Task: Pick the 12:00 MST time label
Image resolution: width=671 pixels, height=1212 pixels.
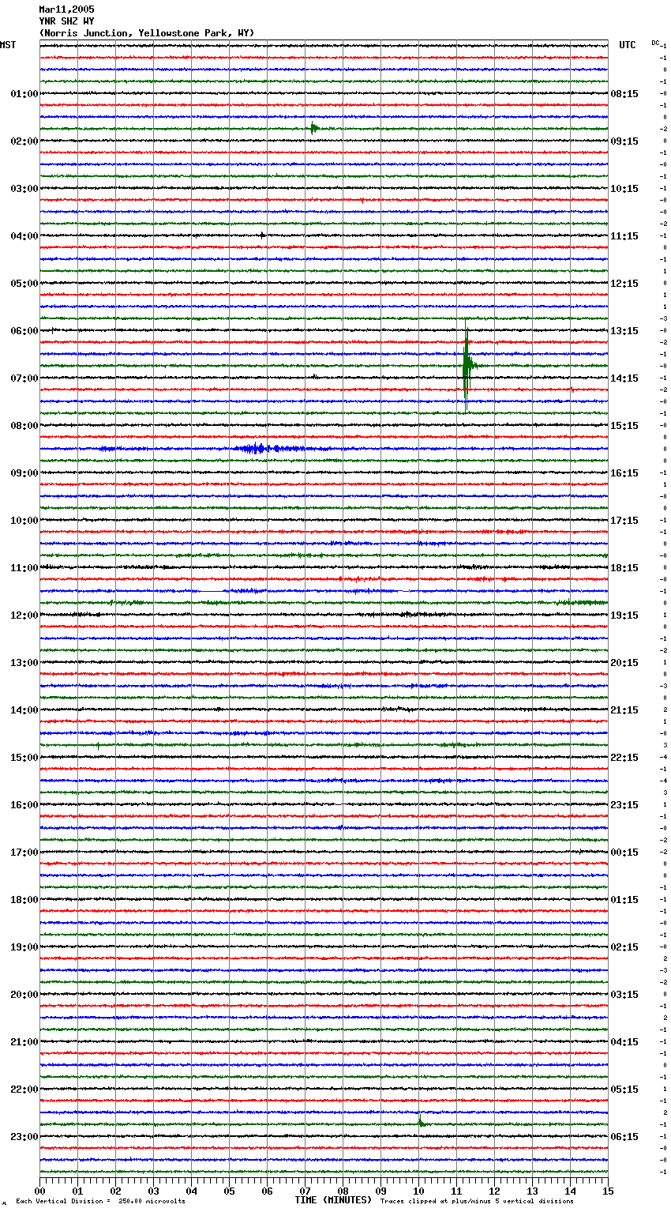Action: click(x=24, y=615)
